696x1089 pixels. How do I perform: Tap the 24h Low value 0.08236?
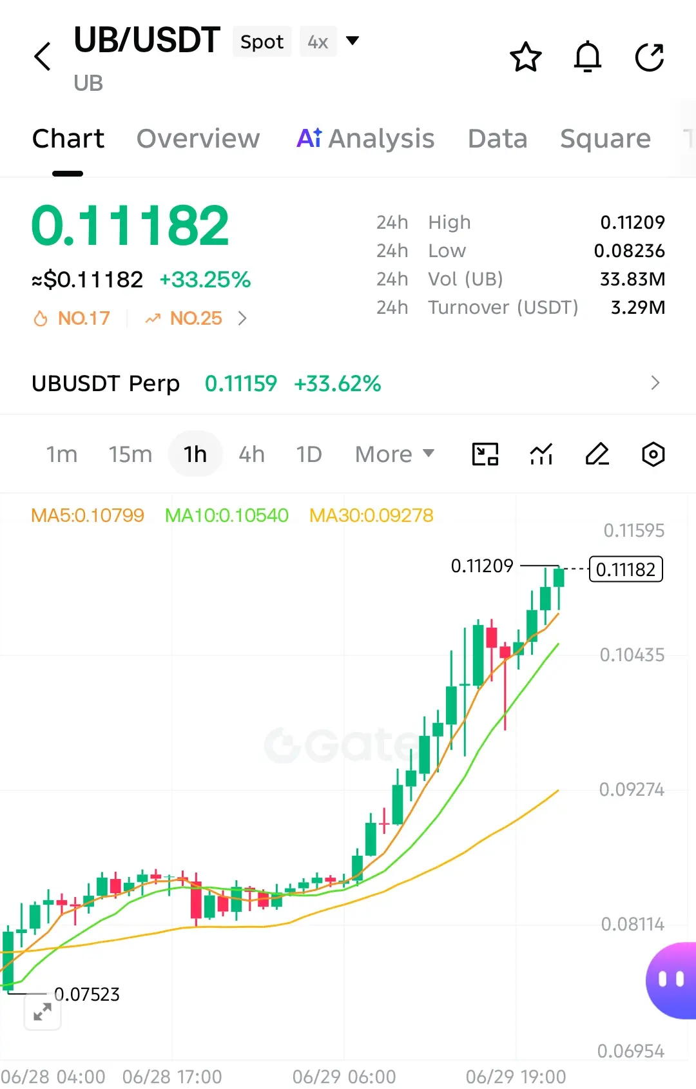click(x=630, y=251)
